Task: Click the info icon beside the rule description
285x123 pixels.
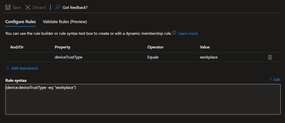Action: (x=174, y=33)
